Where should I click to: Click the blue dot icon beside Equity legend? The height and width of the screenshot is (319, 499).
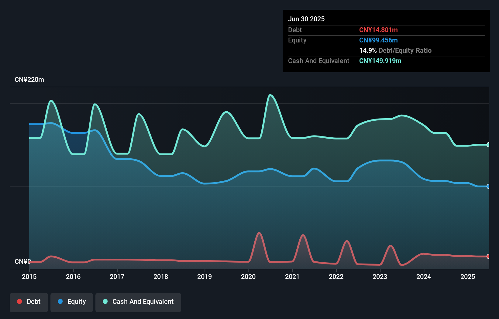coord(61,302)
